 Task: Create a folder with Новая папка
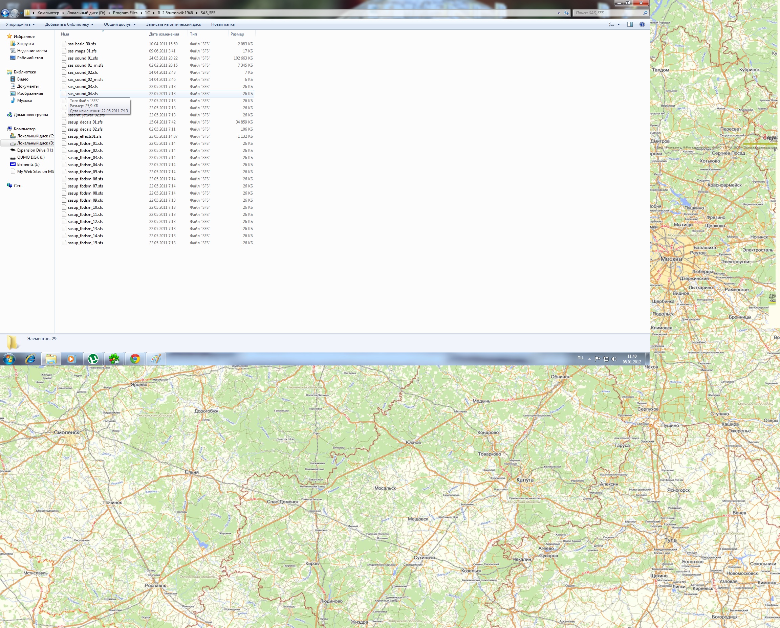(223, 24)
